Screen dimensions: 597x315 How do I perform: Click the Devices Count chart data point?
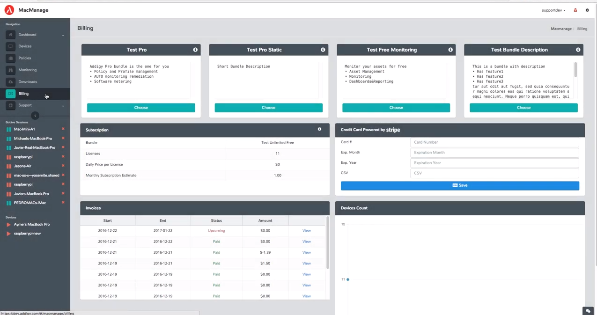tap(347, 279)
